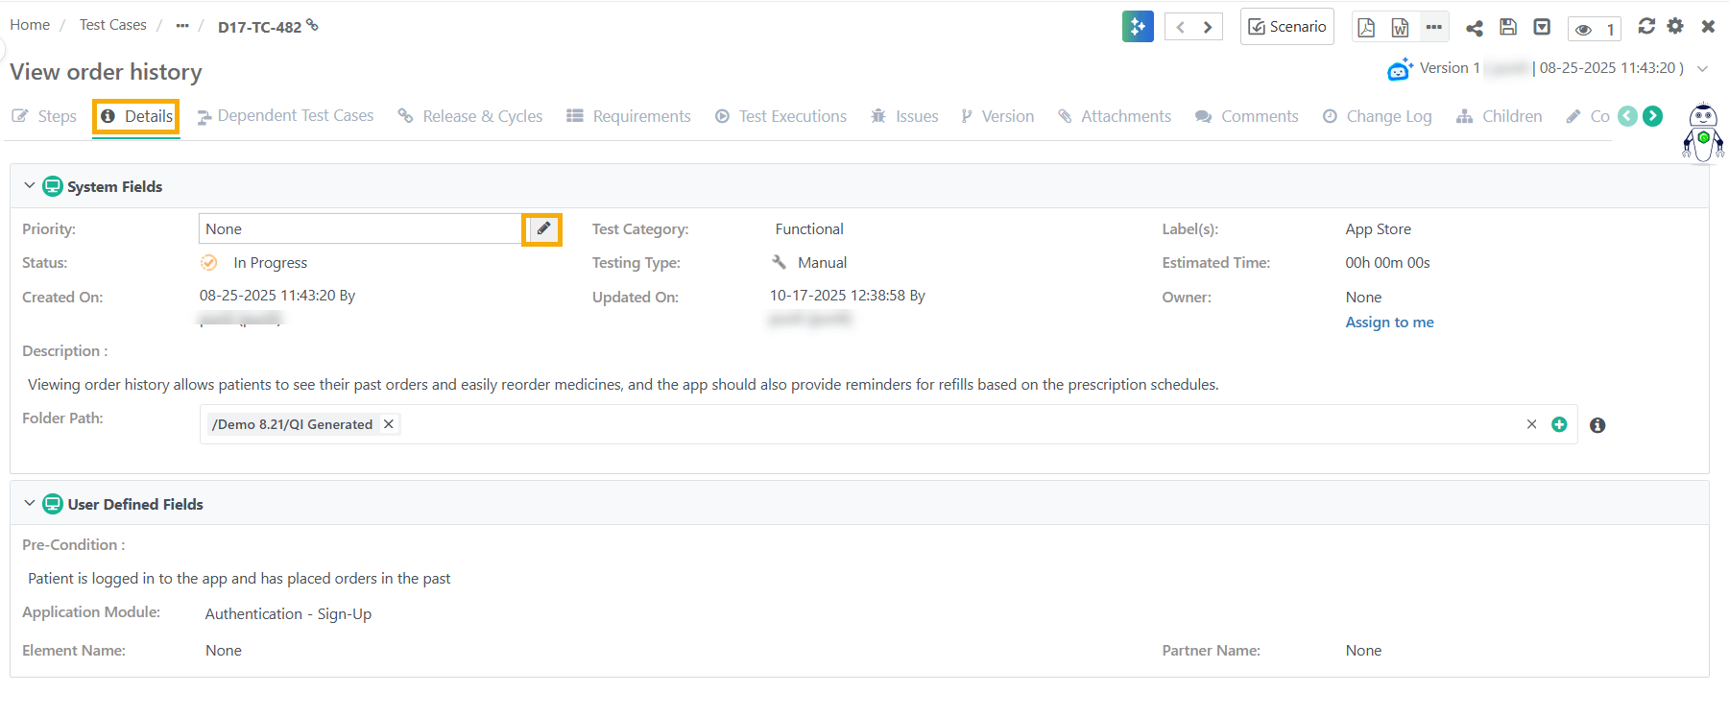The width and height of the screenshot is (1729, 717).
Task: Click the AI sparkle icon button
Action: click(x=1138, y=27)
